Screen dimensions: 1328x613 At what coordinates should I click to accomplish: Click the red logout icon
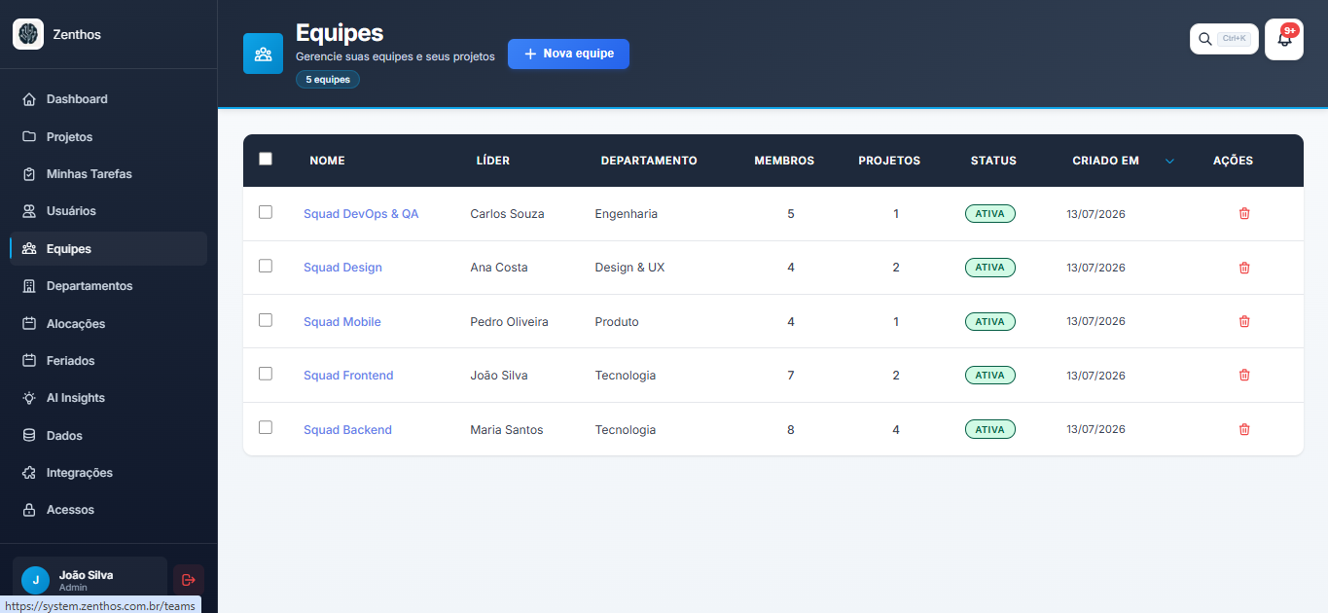[189, 580]
